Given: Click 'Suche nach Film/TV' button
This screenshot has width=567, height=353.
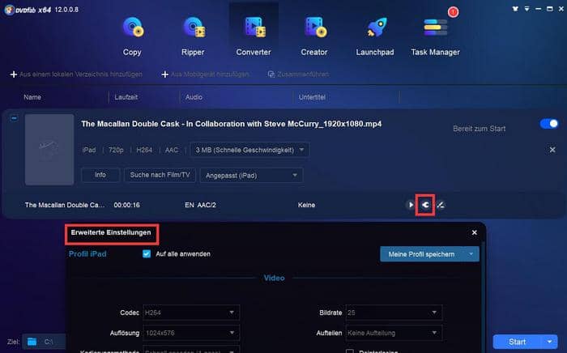Looking at the screenshot, I should (160, 175).
